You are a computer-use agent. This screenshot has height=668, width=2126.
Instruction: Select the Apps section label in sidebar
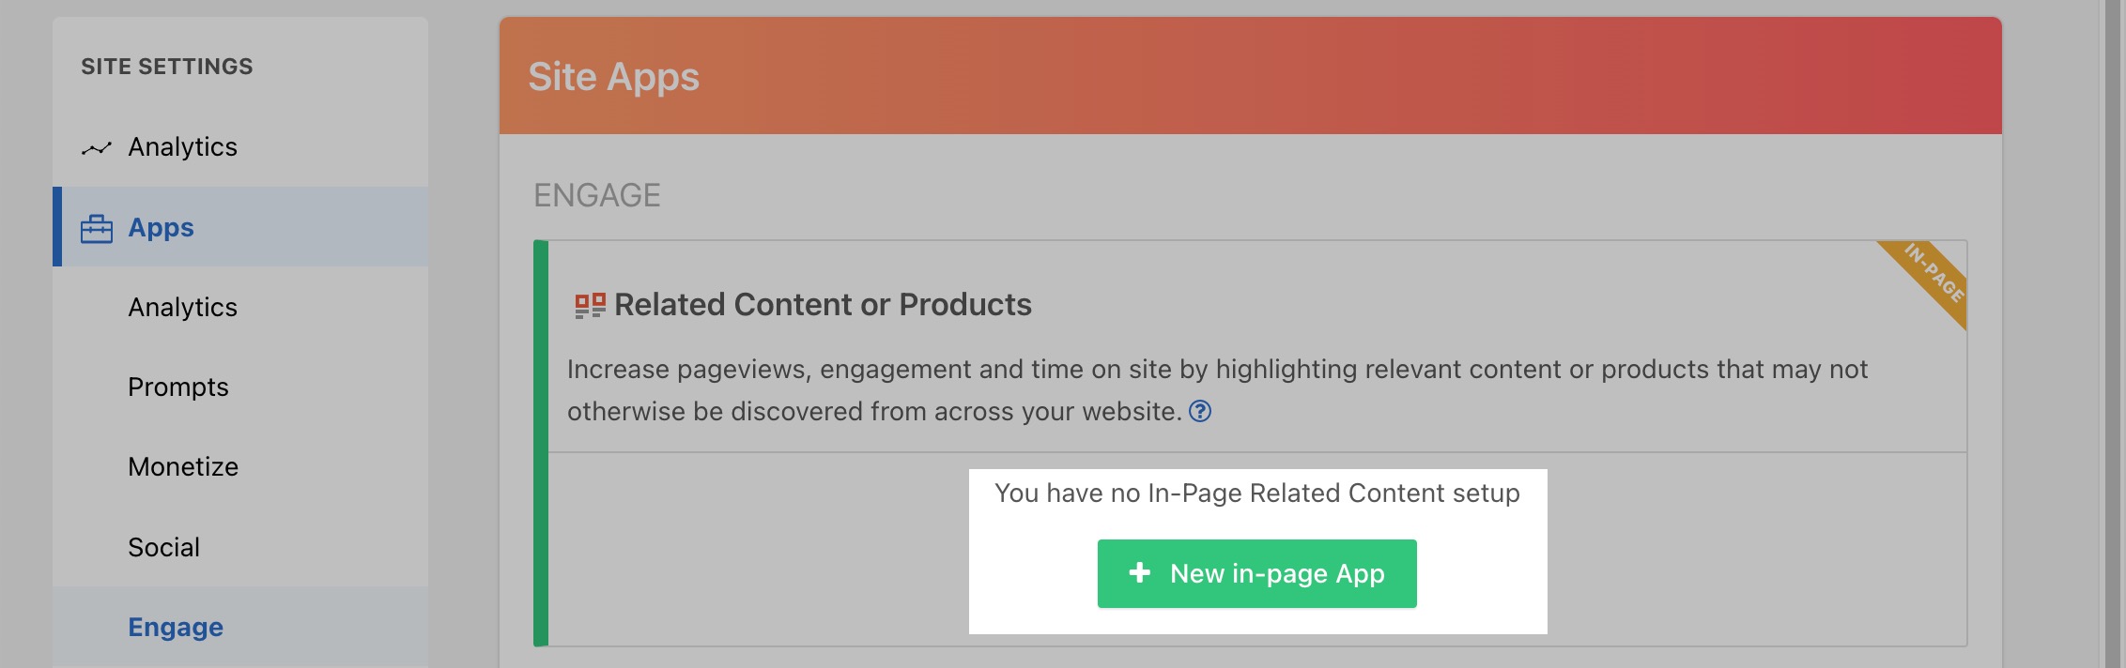click(x=161, y=227)
